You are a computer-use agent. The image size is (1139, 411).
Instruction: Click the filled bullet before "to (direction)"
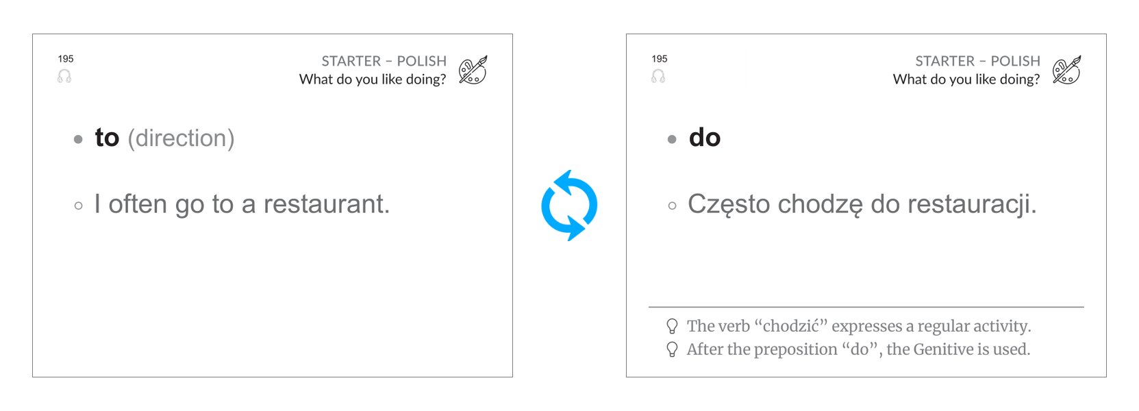tap(78, 139)
